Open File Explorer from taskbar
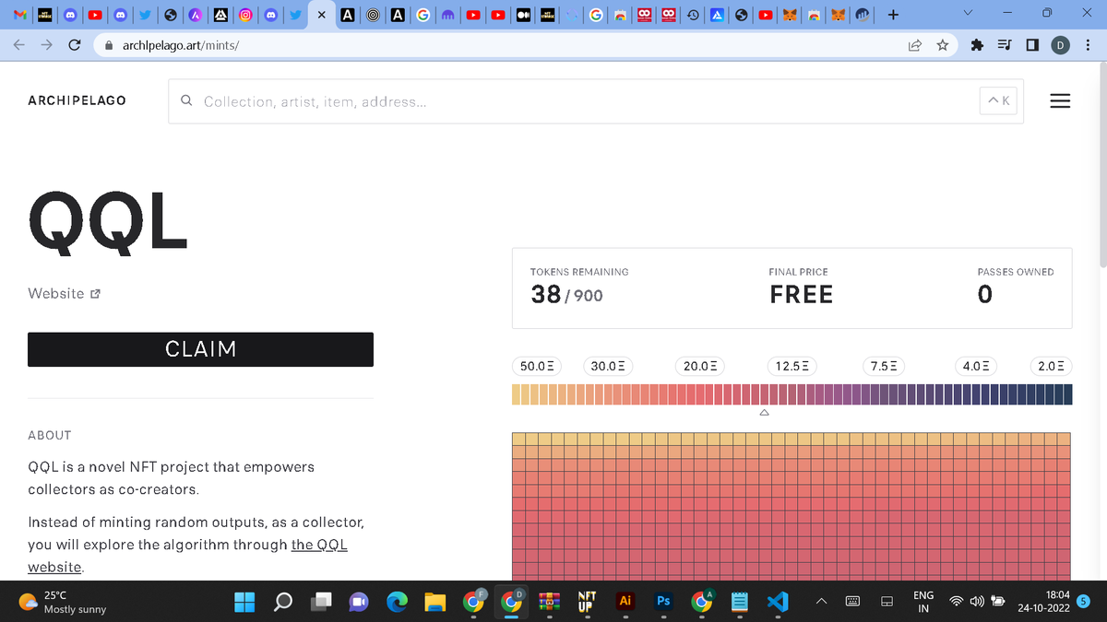 (x=434, y=602)
